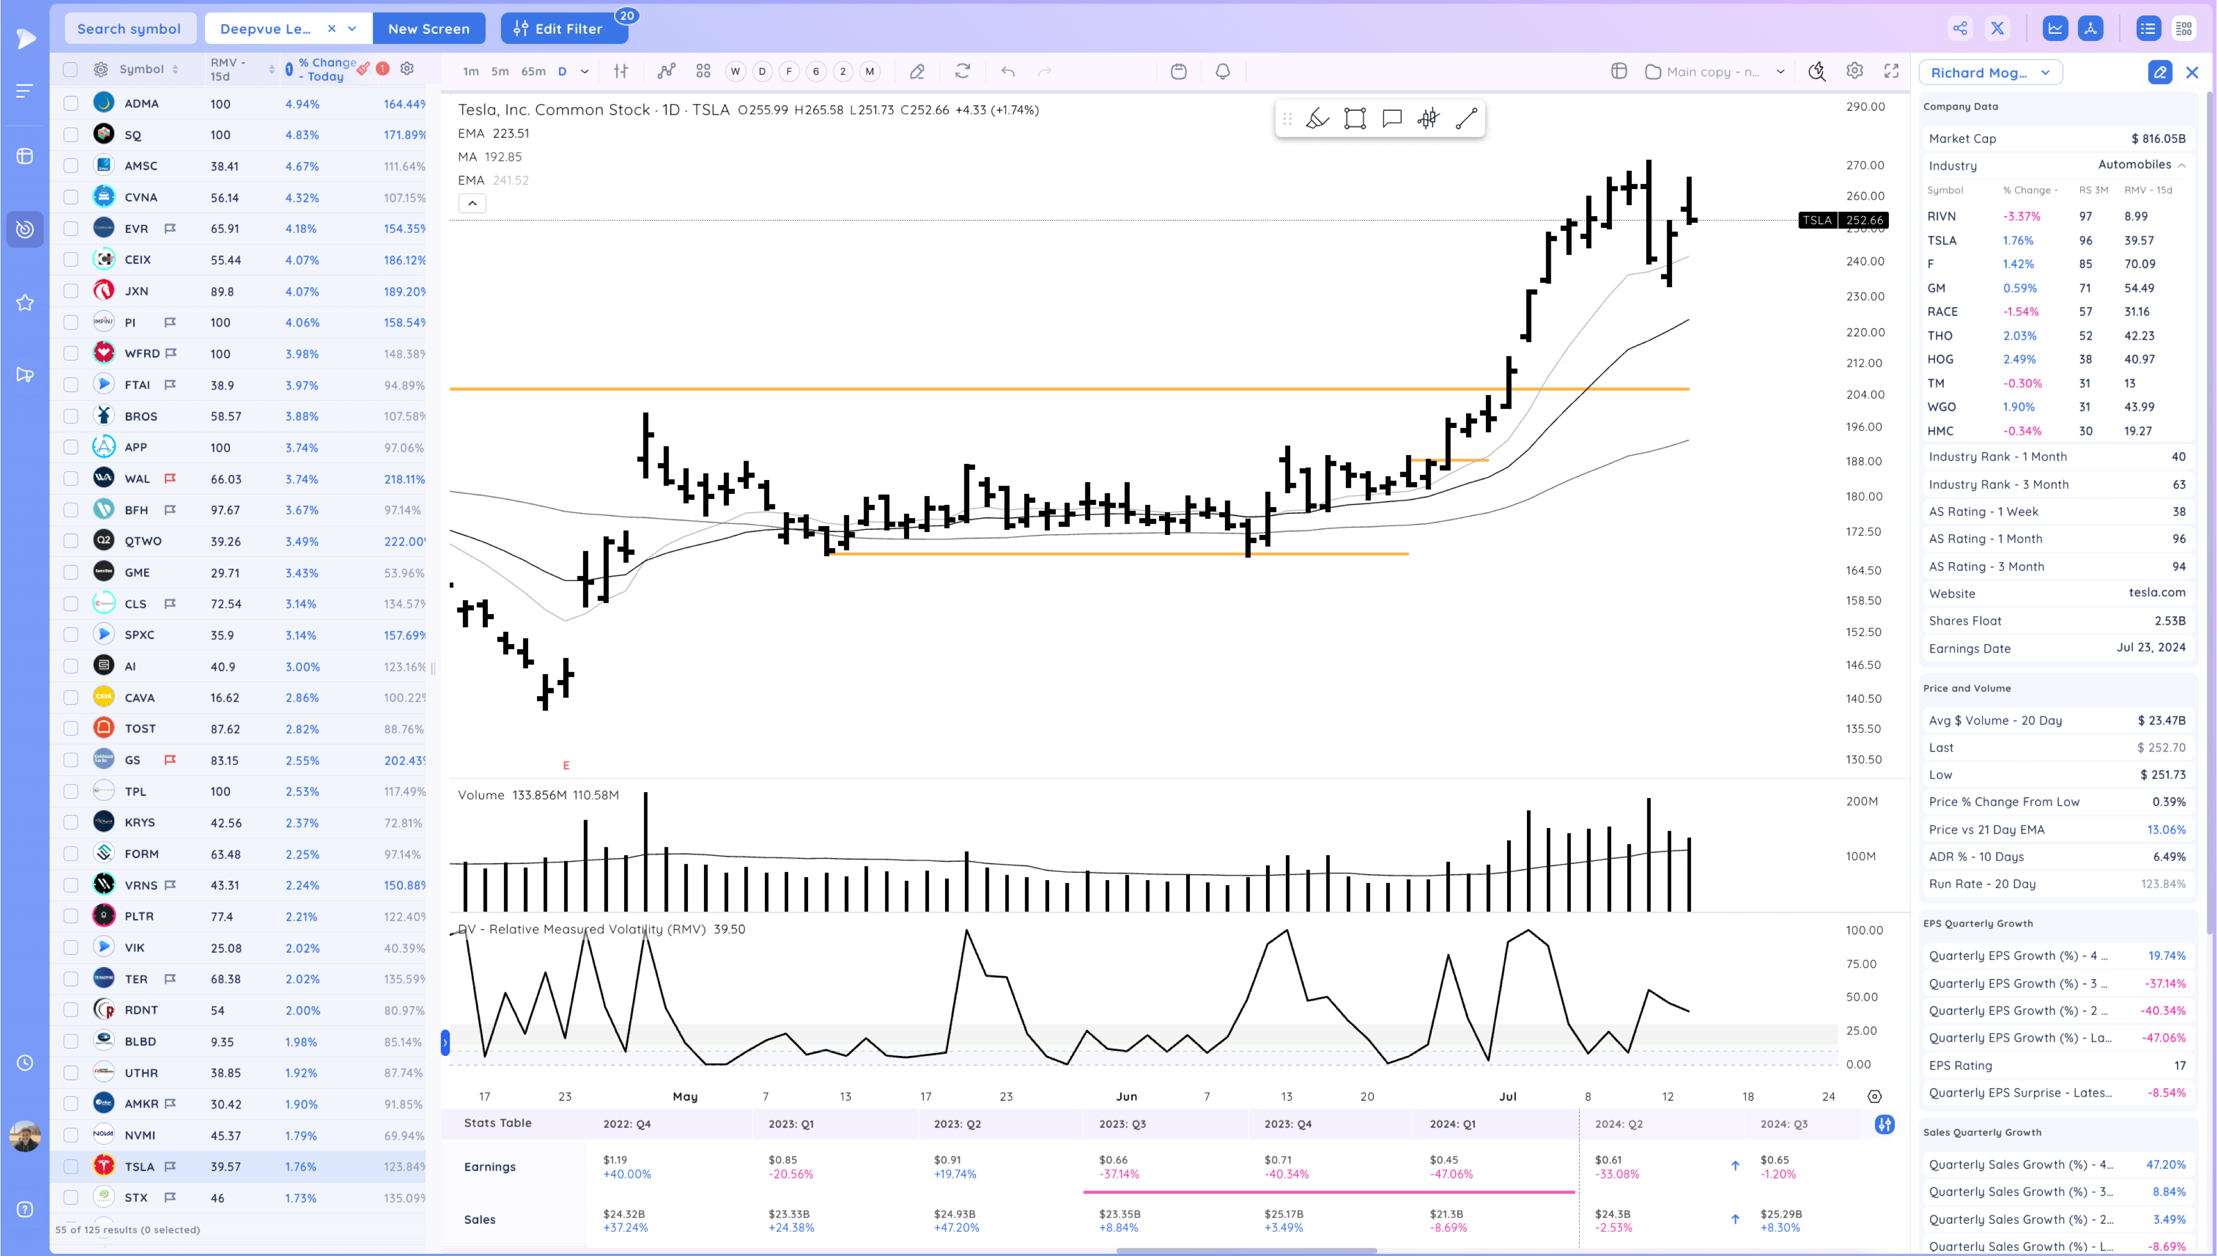
Task: Select the trend line drawing tool
Action: (1466, 119)
